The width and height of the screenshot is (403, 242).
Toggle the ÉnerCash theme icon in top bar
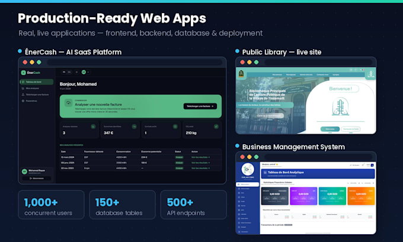click(76, 72)
